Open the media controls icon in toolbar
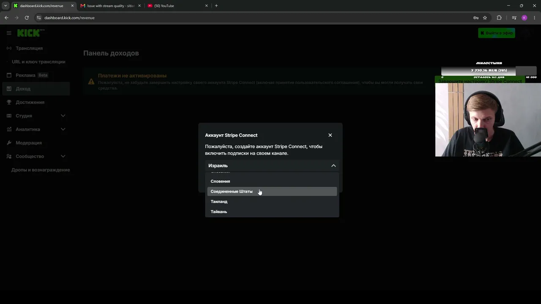Viewport: 541px width, 304px height. [x=514, y=18]
